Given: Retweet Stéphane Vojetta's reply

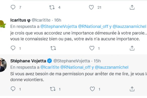Looking at the screenshot, I should pos(53,89).
